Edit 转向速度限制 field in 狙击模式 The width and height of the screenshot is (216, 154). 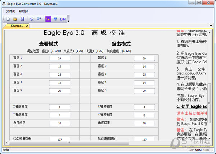coord(144,139)
